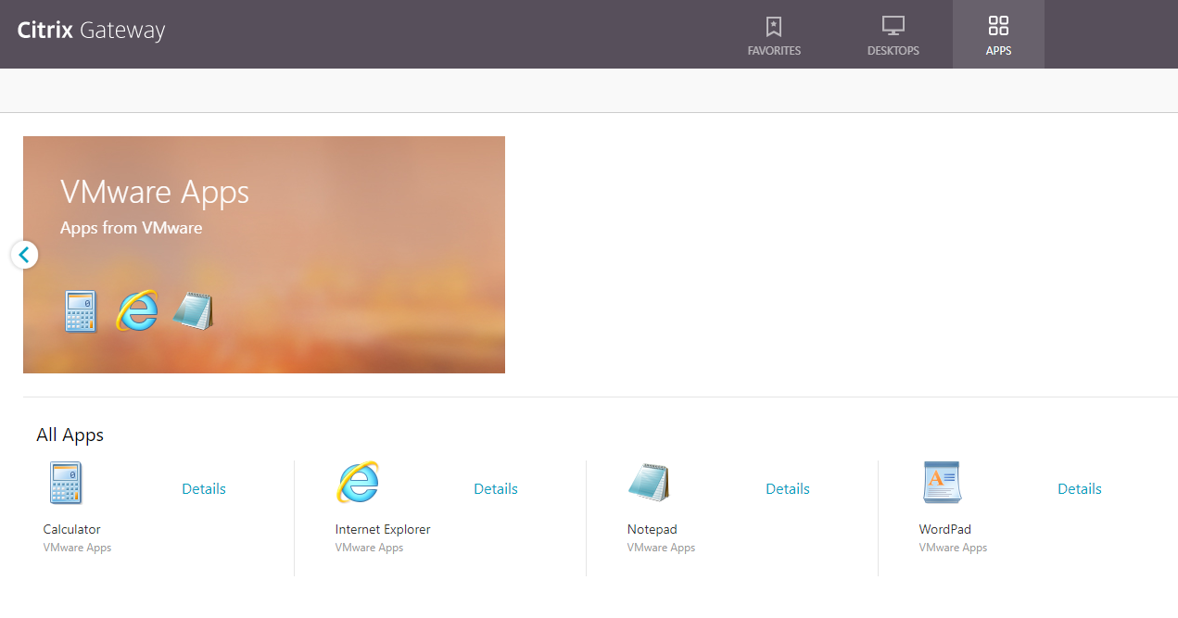
Task: Click the WordPad app name
Action: (945, 530)
